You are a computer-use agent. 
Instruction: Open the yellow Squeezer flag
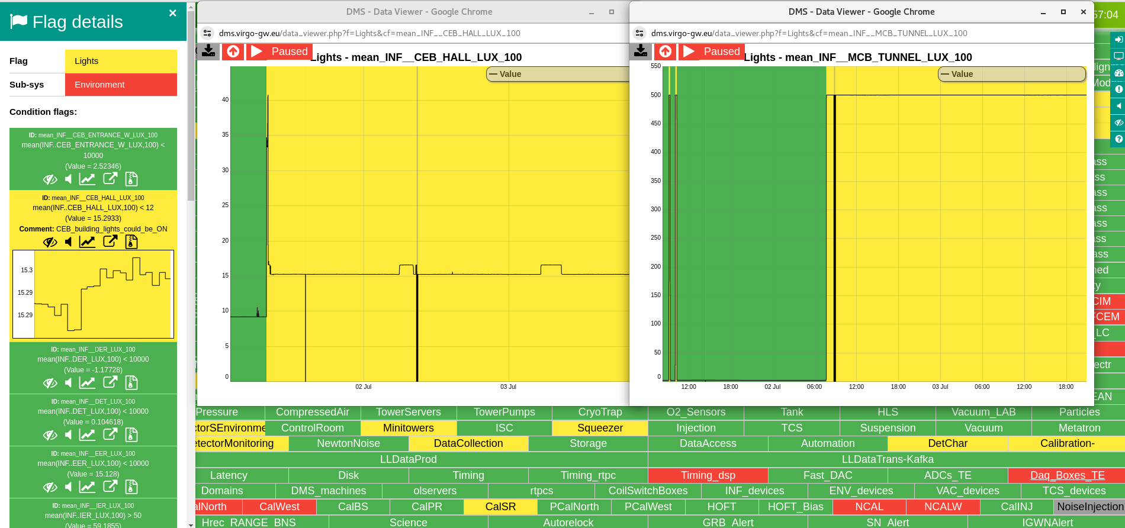click(600, 428)
